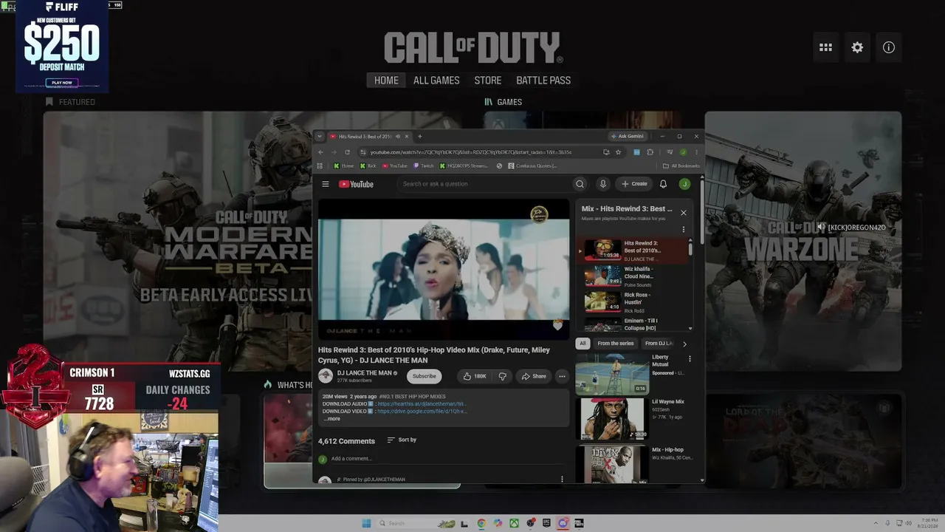The width and height of the screenshot is (945, 532).
Task: Select the All filter chip
Action: click(x=583, y=344)
